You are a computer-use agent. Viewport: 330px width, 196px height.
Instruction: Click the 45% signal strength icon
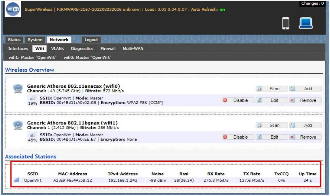pyautogui.click(x=33, y=136)
